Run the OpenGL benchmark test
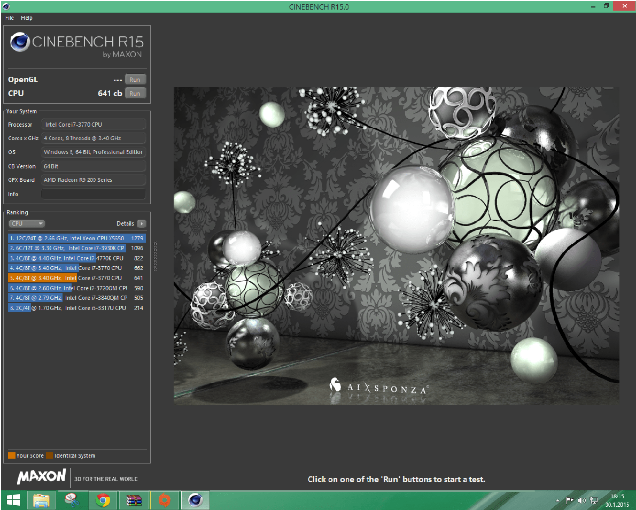Image resolution: width=636 pixels, height=510 pixels. tap(135, 80)
